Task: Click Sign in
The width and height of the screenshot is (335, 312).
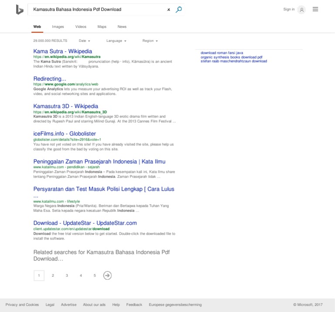Action: point(289,10)
